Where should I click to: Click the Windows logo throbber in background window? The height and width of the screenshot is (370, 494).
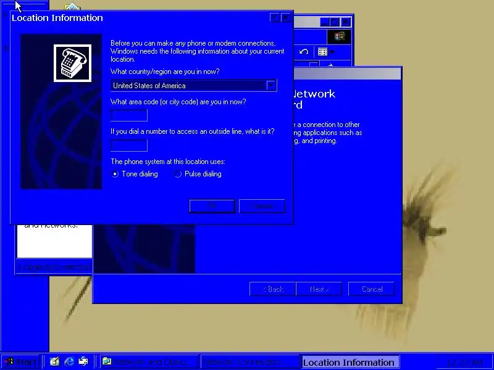coord(339,36)
